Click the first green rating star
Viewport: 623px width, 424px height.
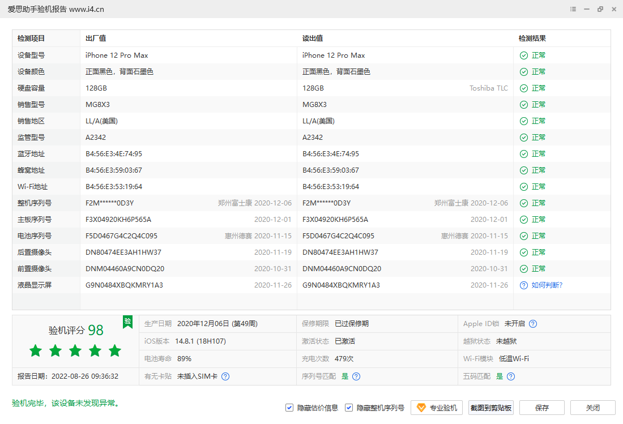click(x=36, y=350)
